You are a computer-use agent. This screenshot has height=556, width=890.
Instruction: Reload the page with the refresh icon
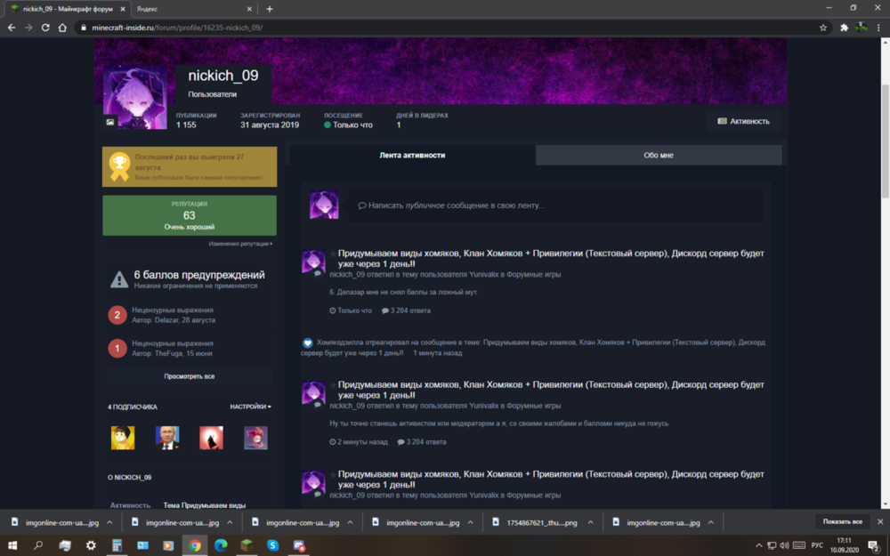(45, 28)
